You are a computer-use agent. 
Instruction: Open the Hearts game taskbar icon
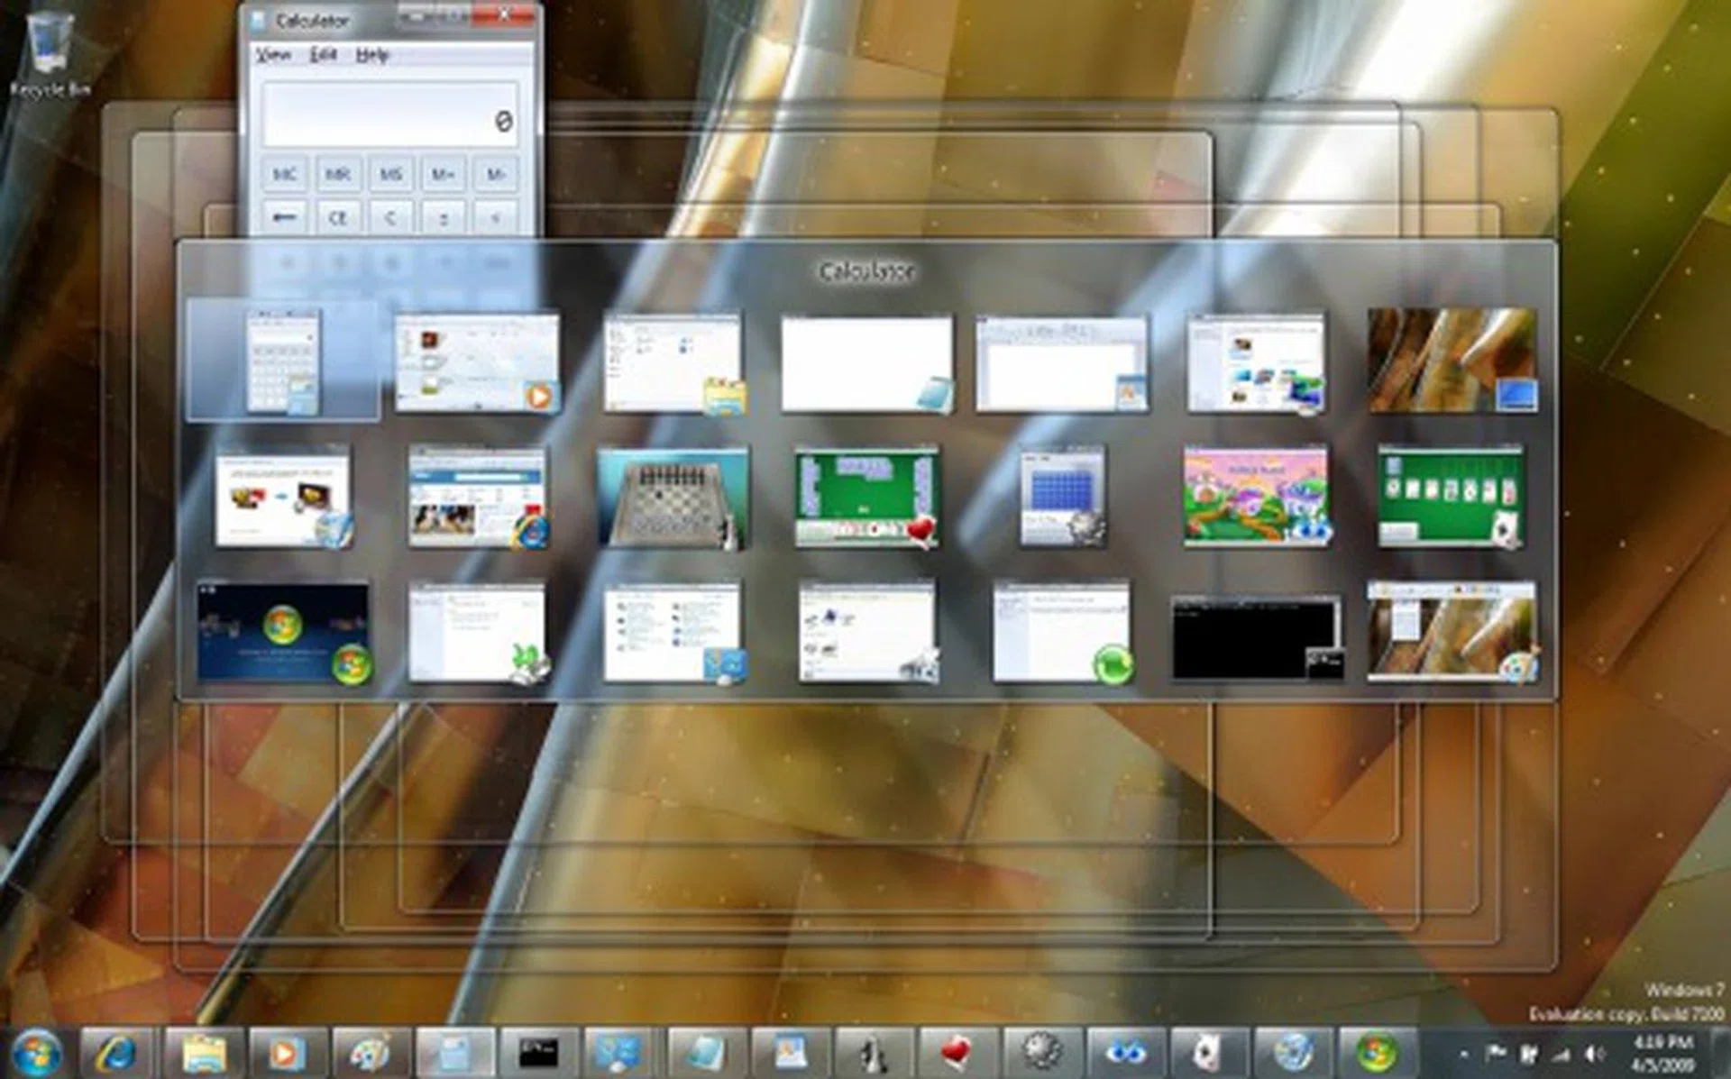(957, 1051)
